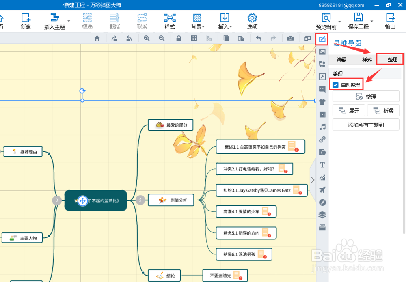The image size is (406, 282).
Task: Click the link chain sidebar icon
Action: pos(322,140)
